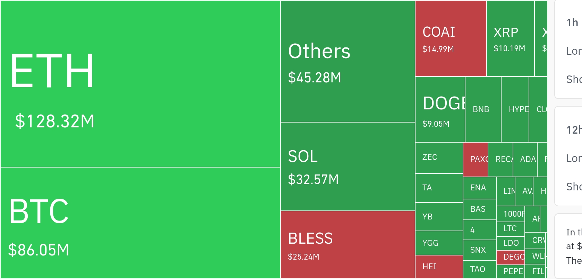Click the LTC heatmap cell

pyautogui.click(x=510, y=229)
